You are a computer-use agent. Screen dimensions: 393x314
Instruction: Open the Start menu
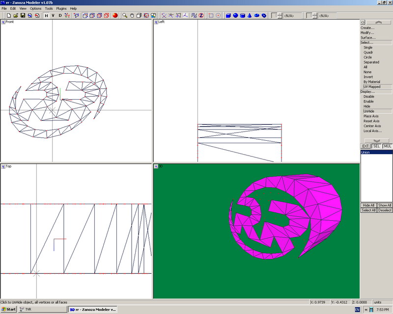pyautogui.click(x=8, y=310)
